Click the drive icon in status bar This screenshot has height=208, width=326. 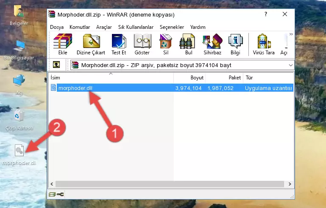tap(52, 194)
